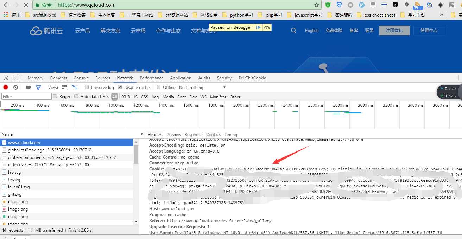
Task: Open the 密码破解 bookmark folder
Action: point(340,15)
